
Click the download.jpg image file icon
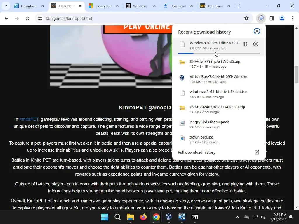[x=182, y=138]
